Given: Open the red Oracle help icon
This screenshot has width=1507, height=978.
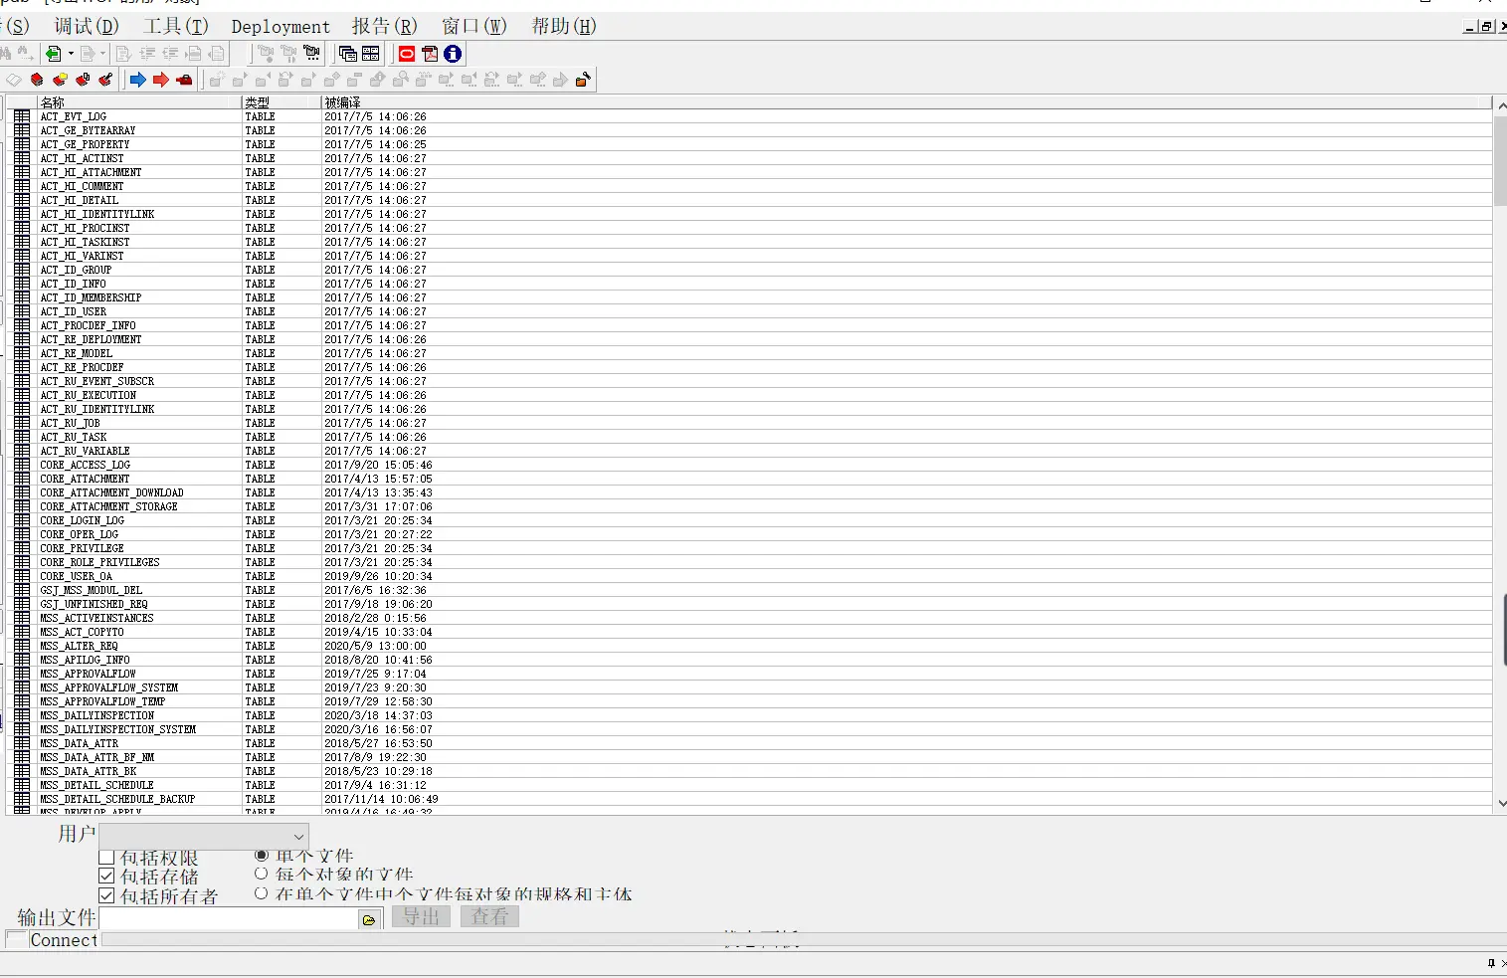Looking at the screenshot, I should pos(407,54).
